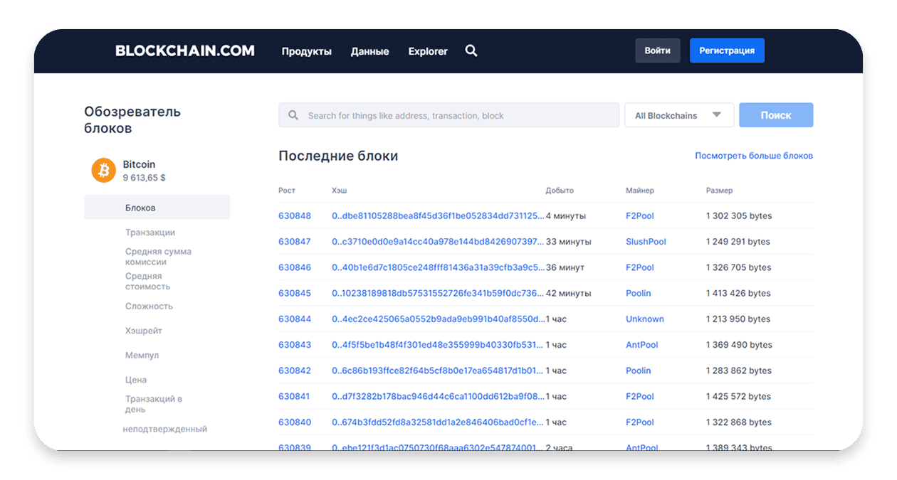Open hash 0..6c86b193ffce82f64b5cf8b0e
Image resolution: width=897 pixels, height=480 pixels.
[438, 370]
